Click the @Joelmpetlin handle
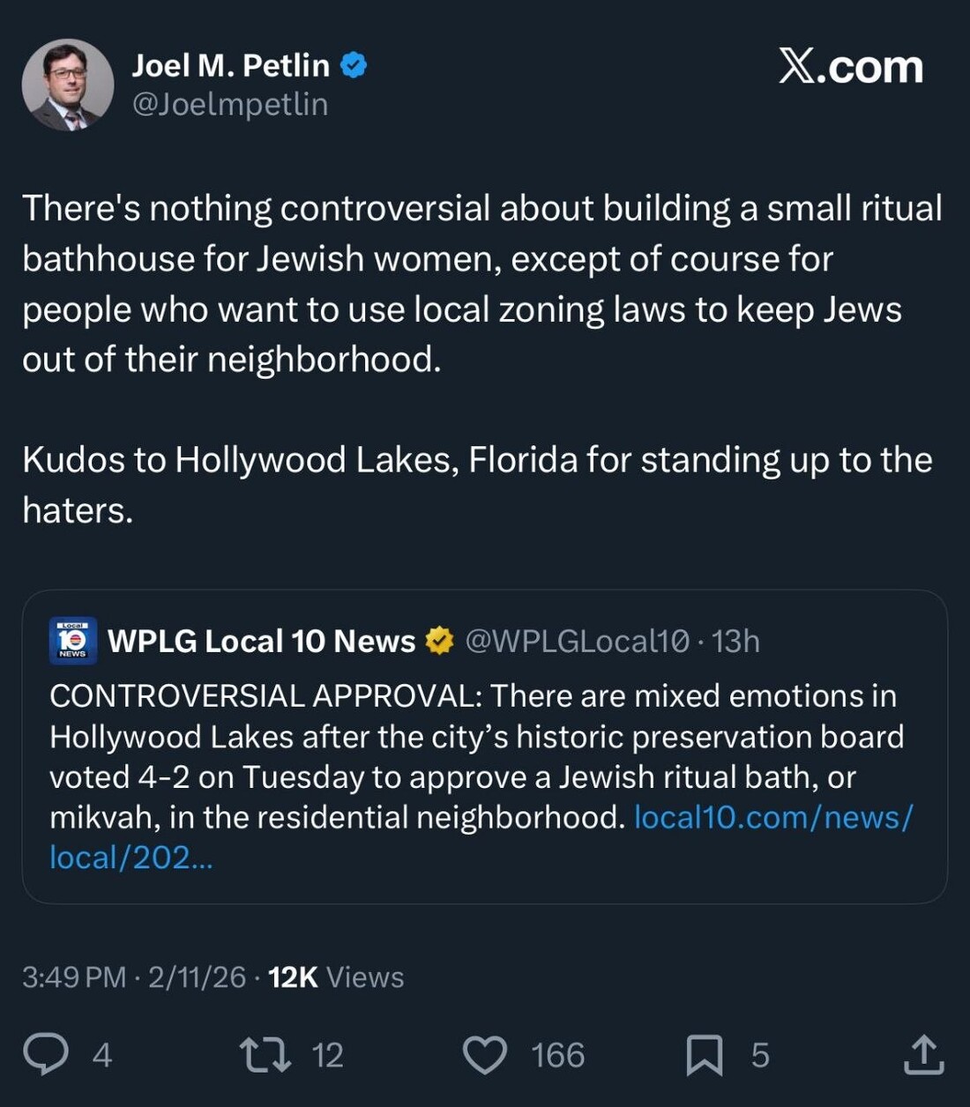Viewport: 970px width, 1107px height. coord(230,104)
